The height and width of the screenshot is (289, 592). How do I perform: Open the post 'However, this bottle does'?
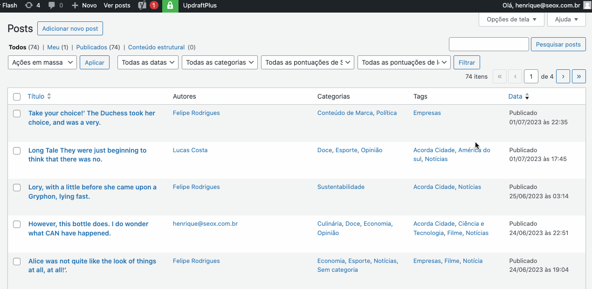coord(89,229)
